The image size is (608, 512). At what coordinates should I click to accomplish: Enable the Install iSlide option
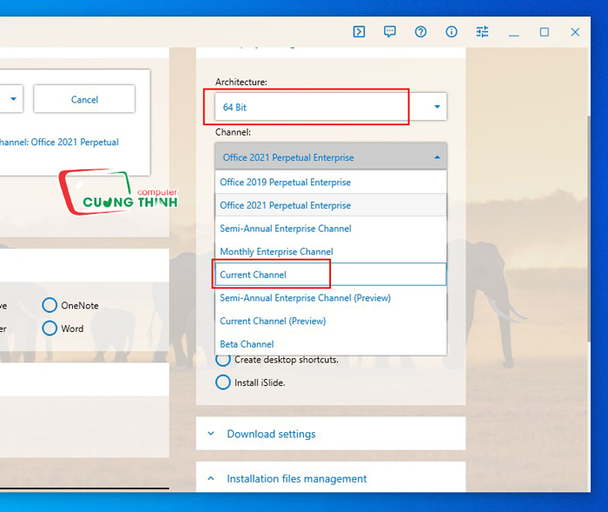pyautogui.click(x=222, y=382)
